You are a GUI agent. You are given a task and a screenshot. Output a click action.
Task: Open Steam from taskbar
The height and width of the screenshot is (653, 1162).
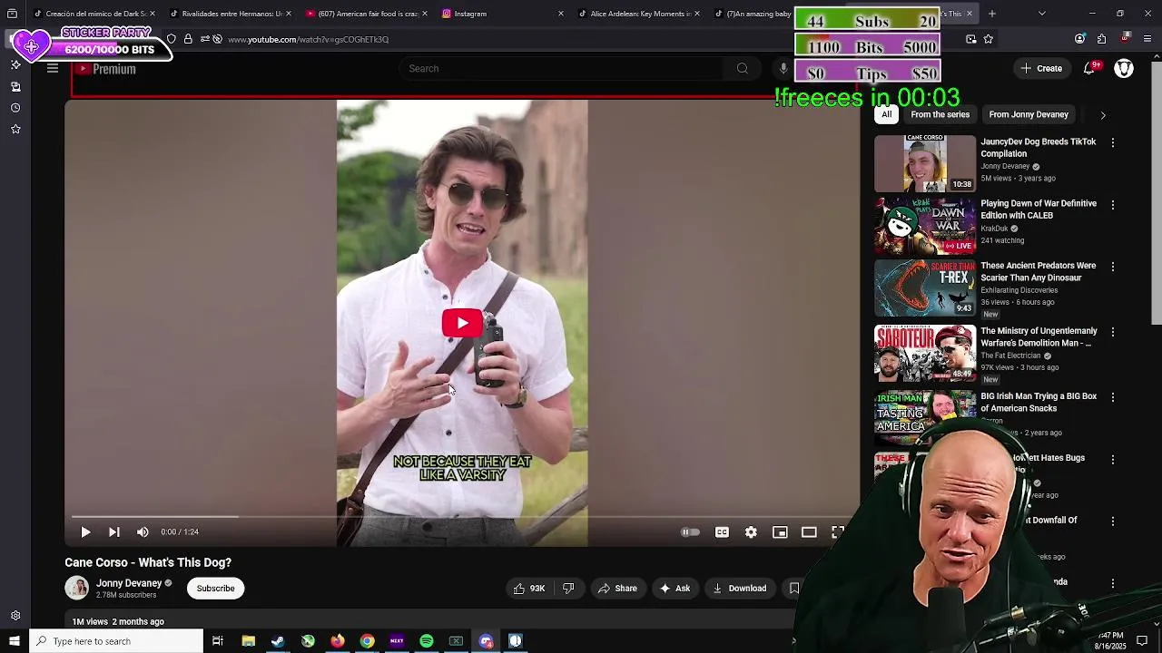tap(278, 641)
